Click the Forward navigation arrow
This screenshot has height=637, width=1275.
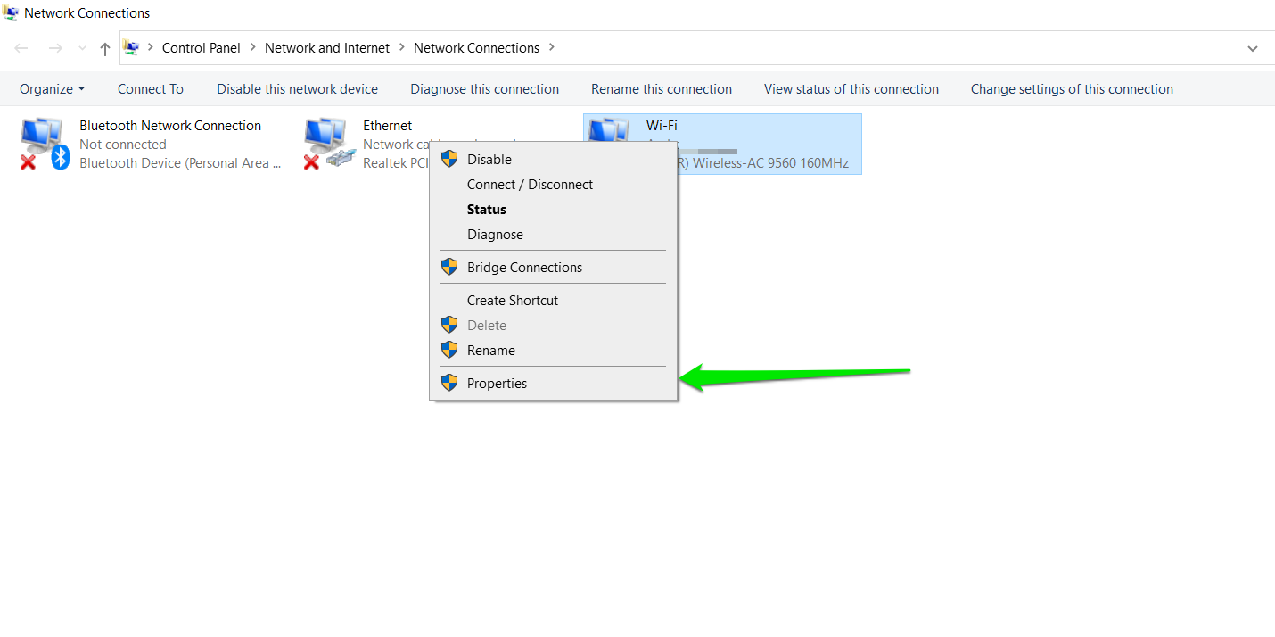pyautogui.click(x=55, y=48)
